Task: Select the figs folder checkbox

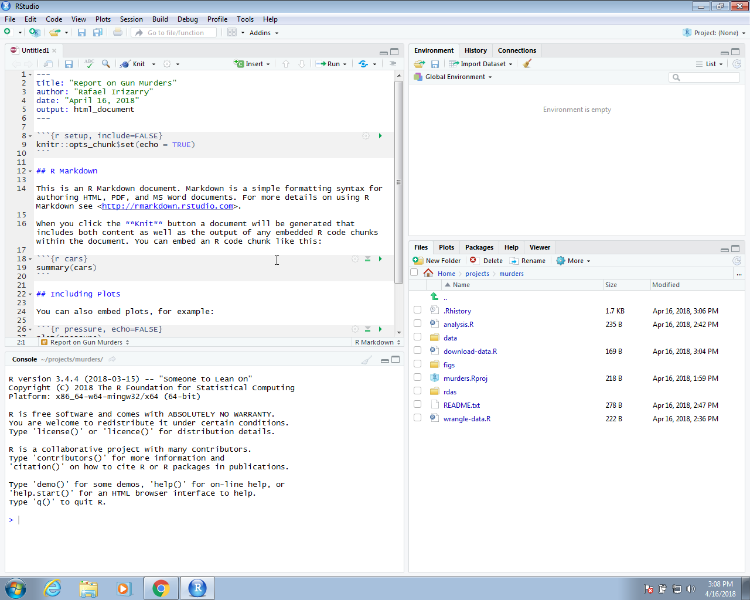Action: 417,364
